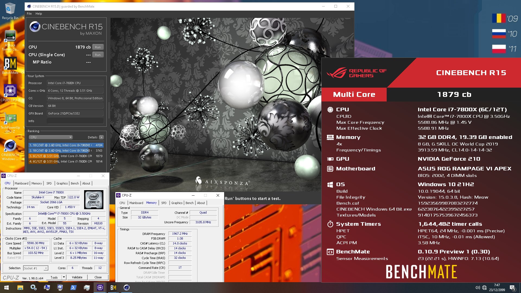521x293 pixels.
Task: Click the Max TDP value 122.0 W
Action: point(74,197)
